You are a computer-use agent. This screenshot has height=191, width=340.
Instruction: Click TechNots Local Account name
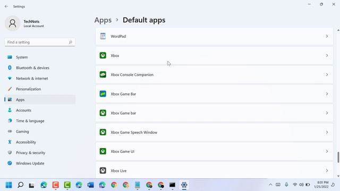[33, 23]
